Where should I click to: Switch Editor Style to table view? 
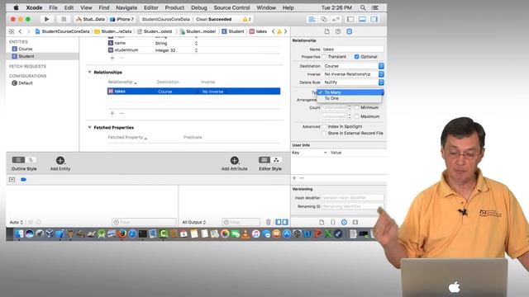coord(264,160)
